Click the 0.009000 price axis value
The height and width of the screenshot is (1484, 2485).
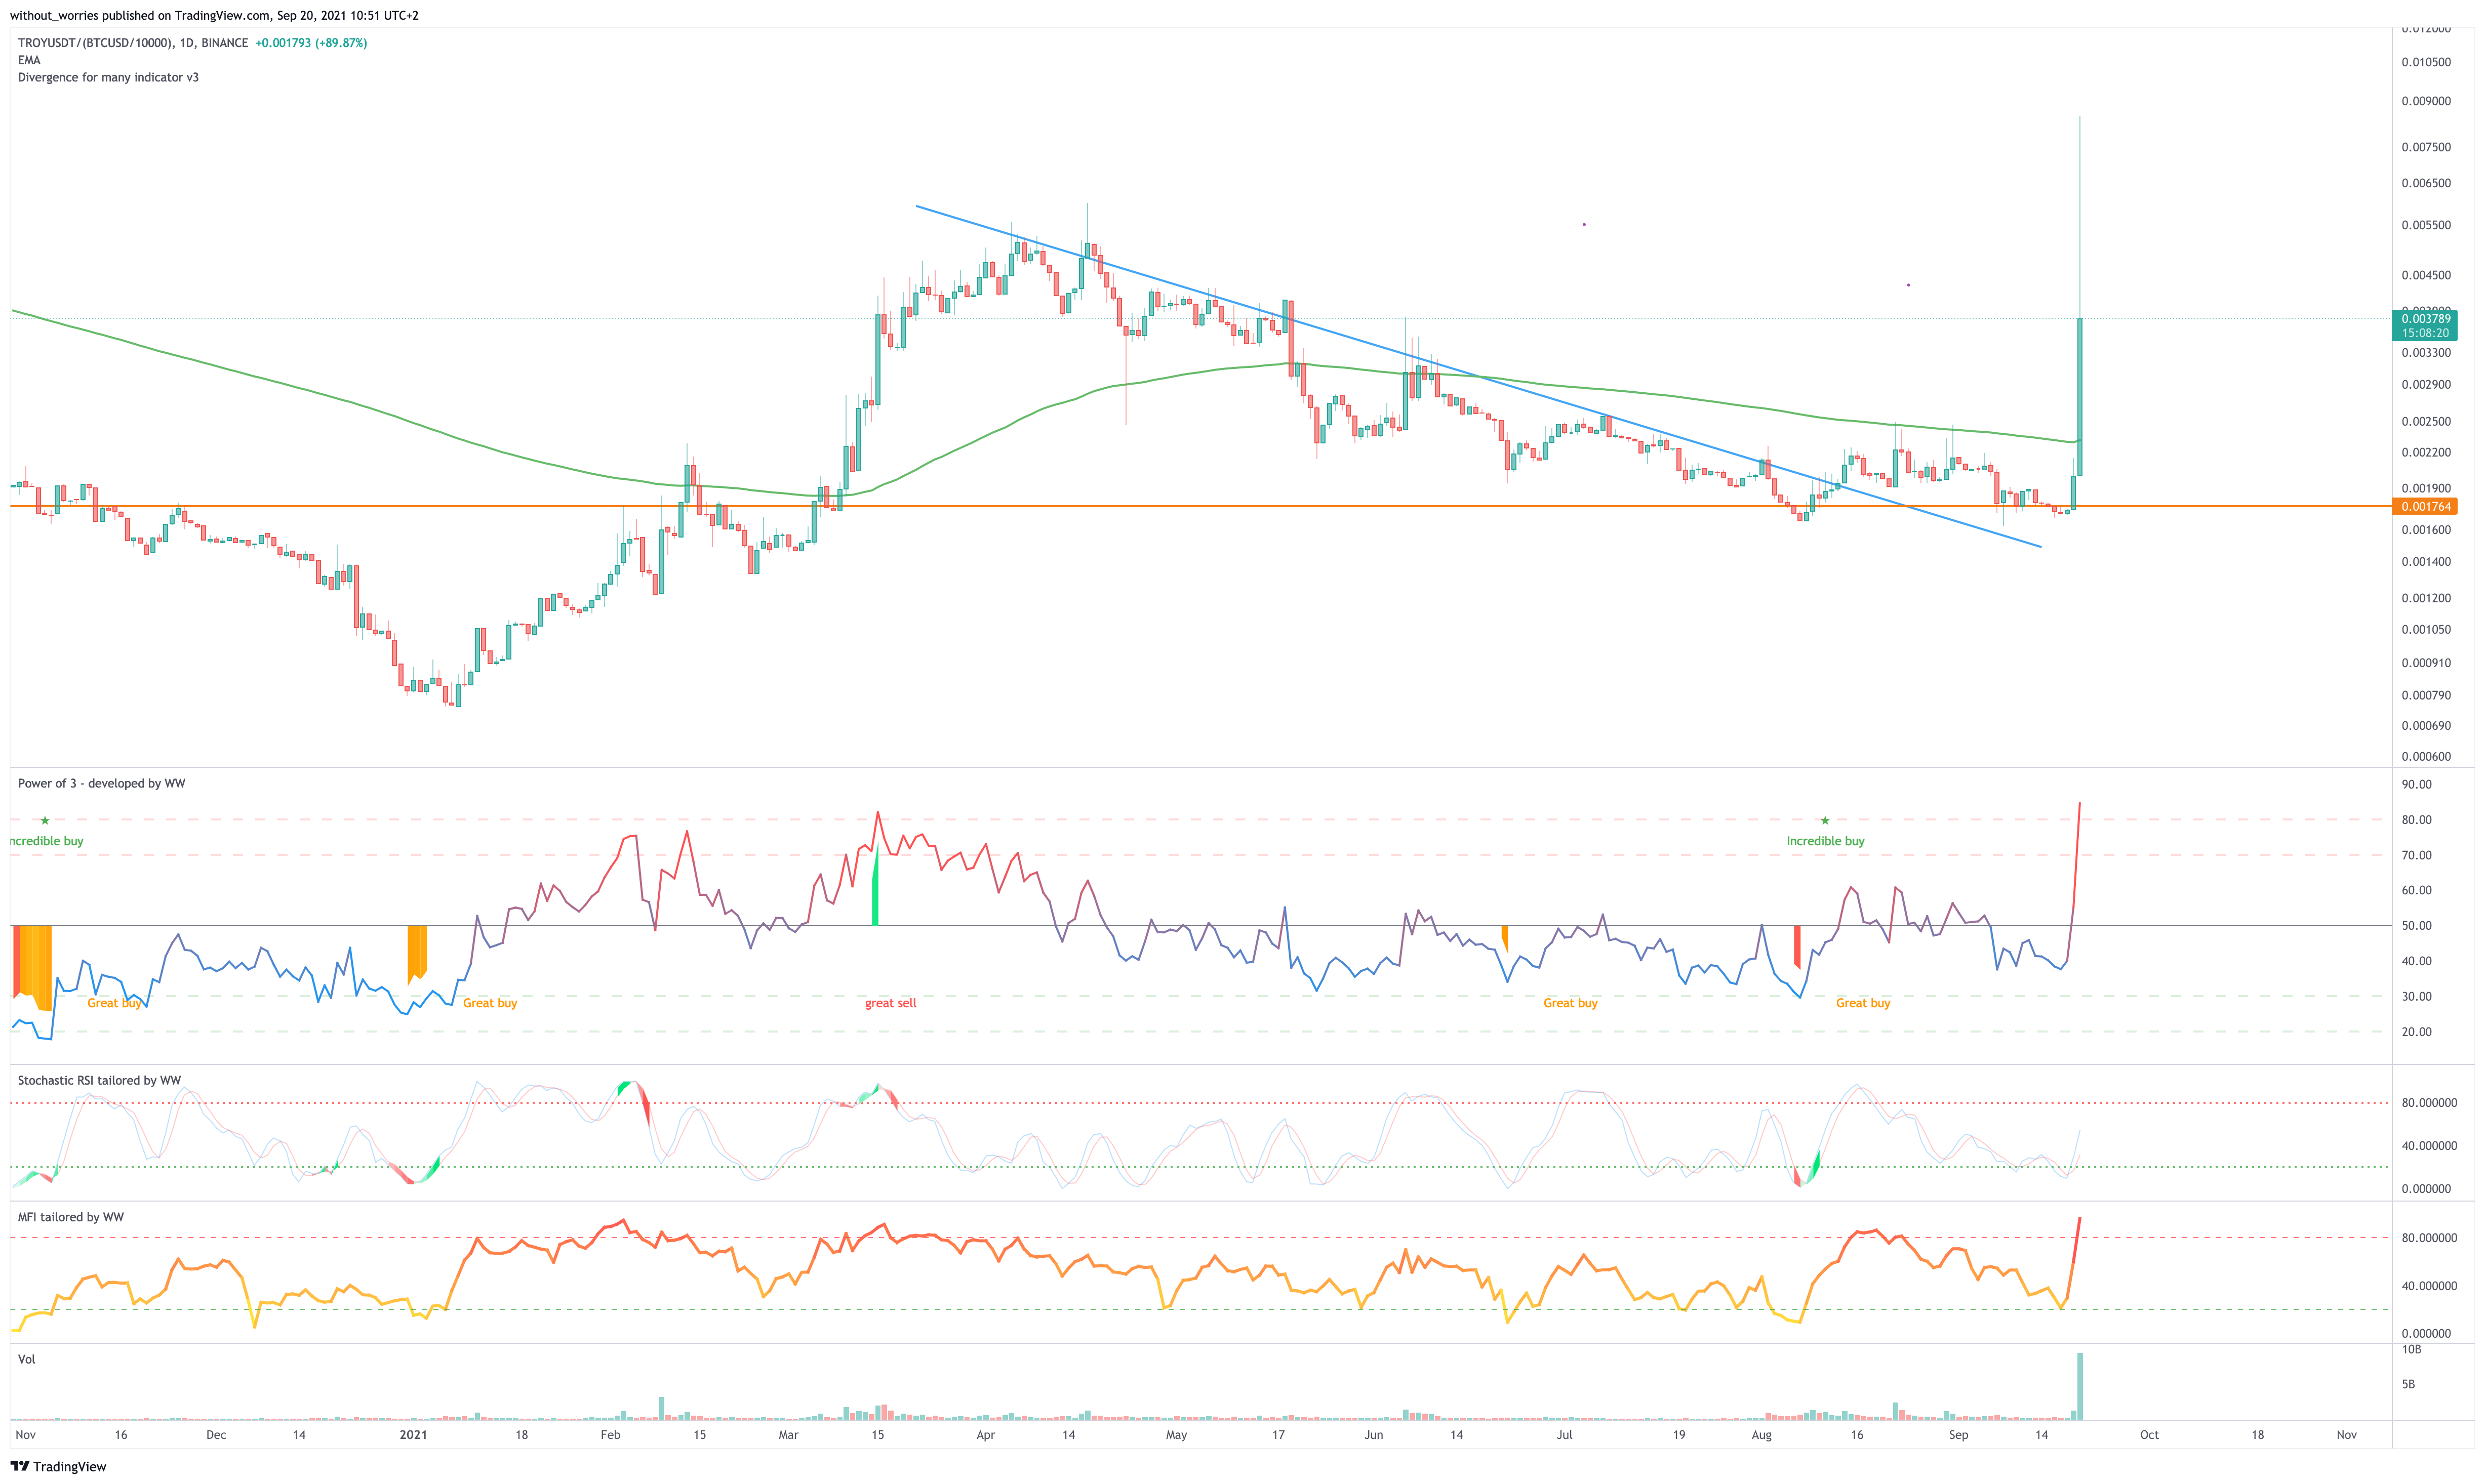(2426, 101)
